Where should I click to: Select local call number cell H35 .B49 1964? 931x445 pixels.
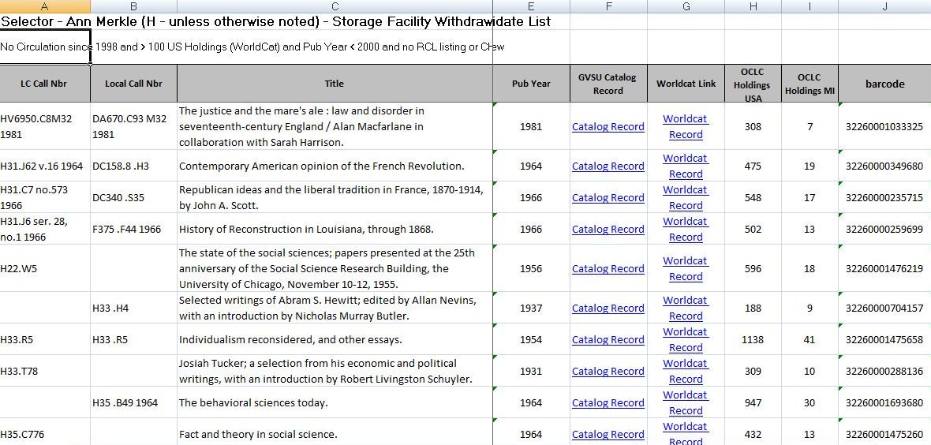133,403
